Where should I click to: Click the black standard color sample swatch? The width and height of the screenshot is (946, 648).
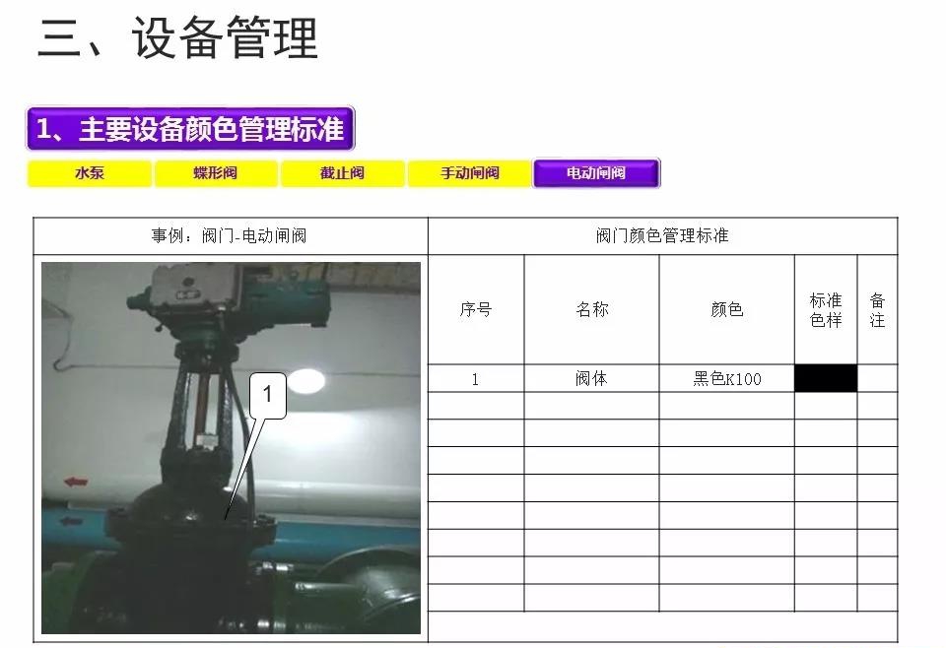[826, 378]
